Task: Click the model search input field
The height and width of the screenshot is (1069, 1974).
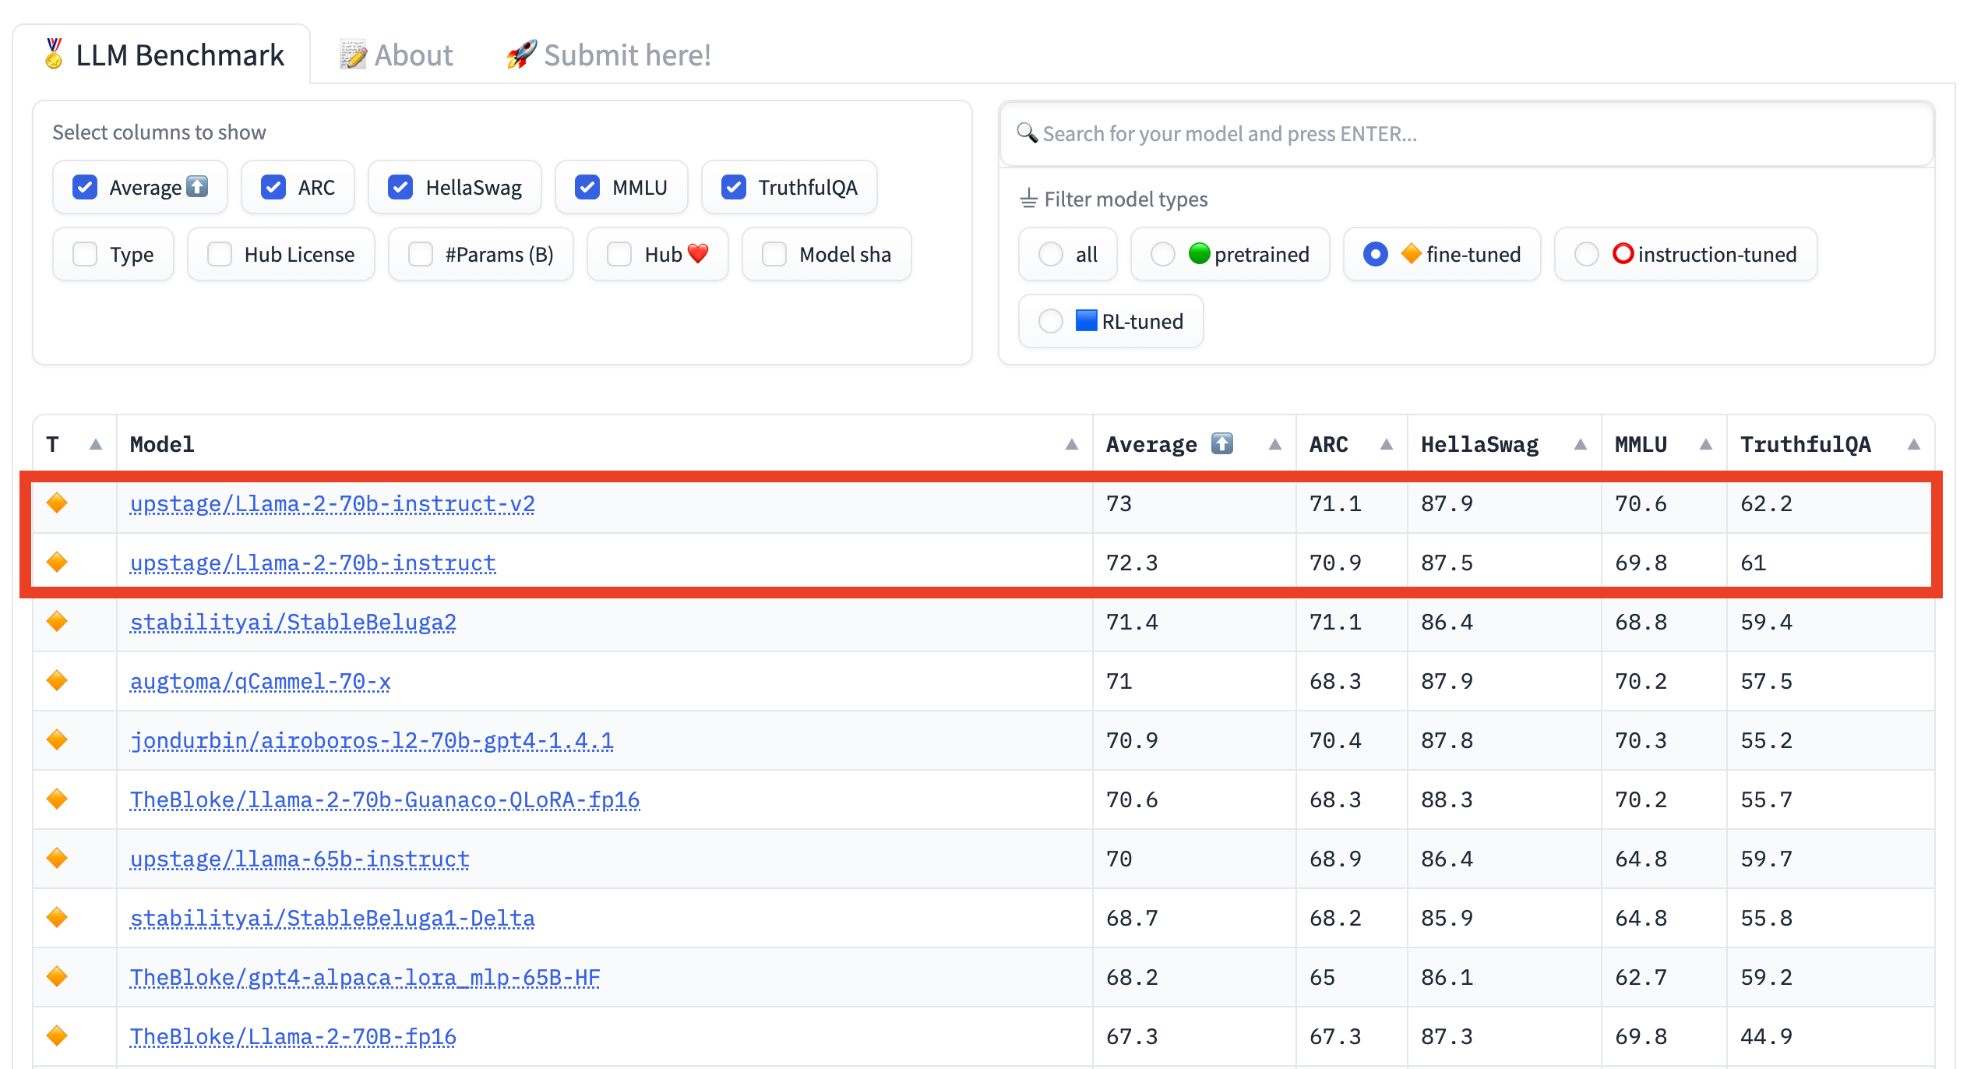Action: pos(1467,133)
